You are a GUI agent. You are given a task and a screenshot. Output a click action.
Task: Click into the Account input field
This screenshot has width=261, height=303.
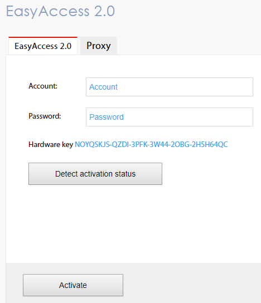tap(170, 87)
